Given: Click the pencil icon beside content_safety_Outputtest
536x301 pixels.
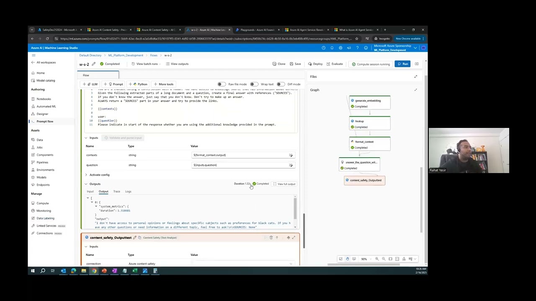Looking at the screenshot, I should [135, 237].
